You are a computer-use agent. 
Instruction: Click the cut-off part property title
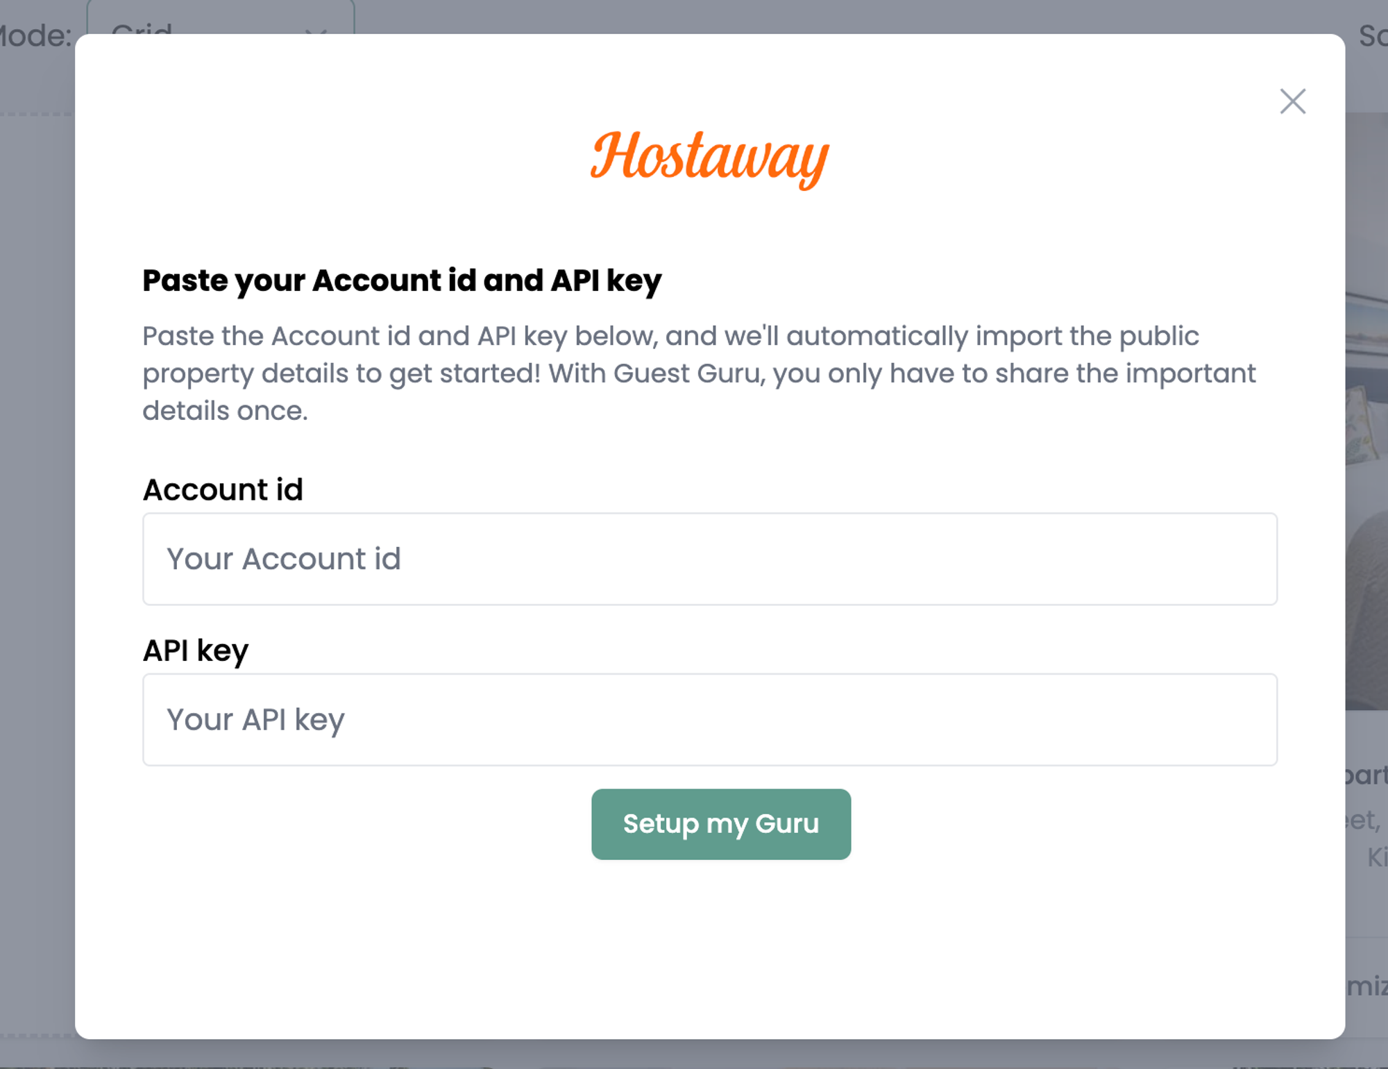1366,775
